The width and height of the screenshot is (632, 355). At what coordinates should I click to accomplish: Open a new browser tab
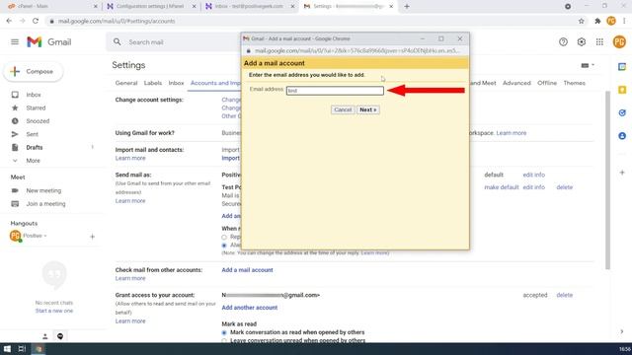click(407, 7)
